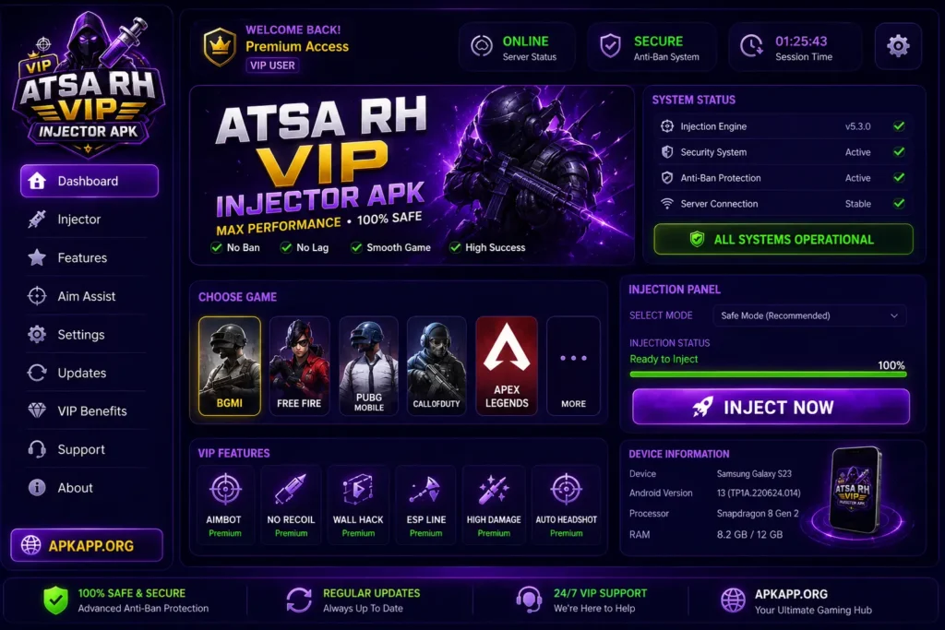Select the Auto Headshot target icon
The width and height of the screenshot is (945, 630).
pos(567,489)
